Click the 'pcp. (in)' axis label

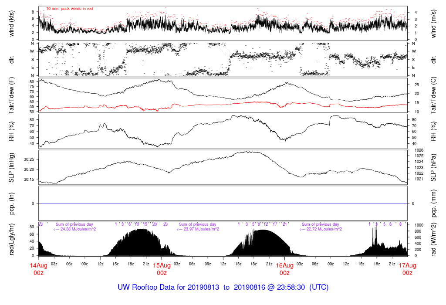(x=11, y=203)
